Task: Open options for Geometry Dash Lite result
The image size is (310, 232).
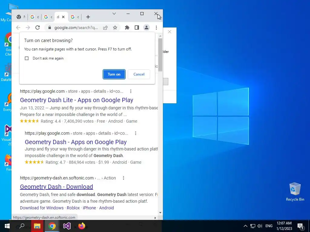Action: (131, 91)
